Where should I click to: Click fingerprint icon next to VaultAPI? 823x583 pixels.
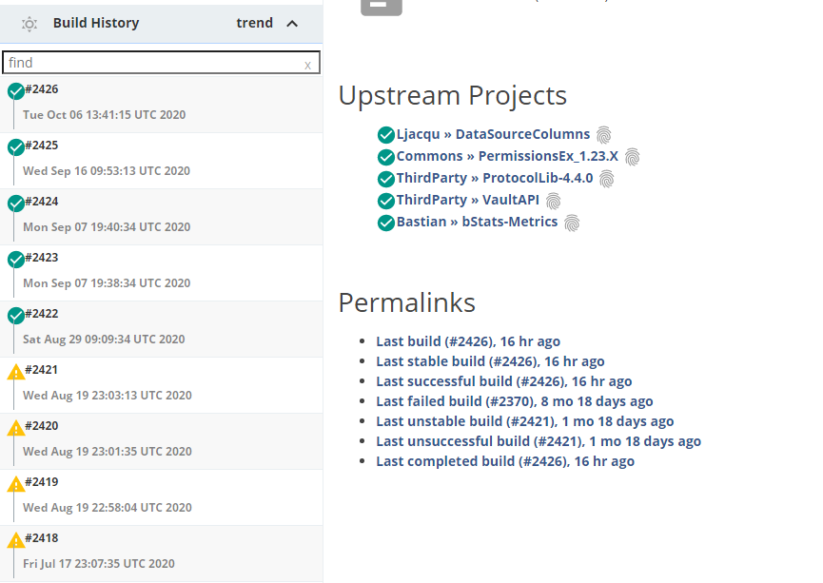[x=553, y=201]
